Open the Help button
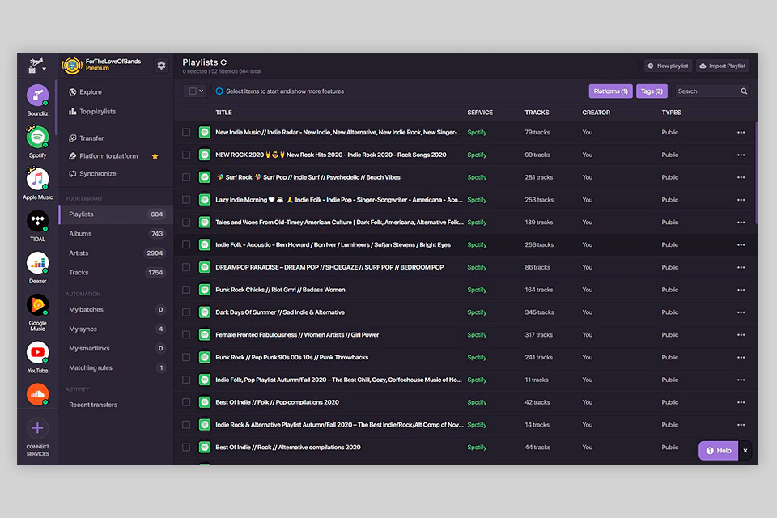 (x=718, y=451)
